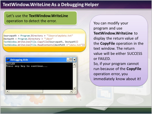Click the File.ReadContents code line
Screen dimensions: 152x114
click(44, 45)
